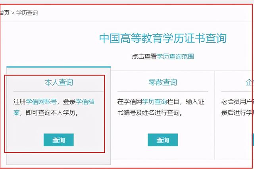The image size is (254, 169).
Task: Open 学历查询 link in 零散查询 description
Action: click(154, 102)
